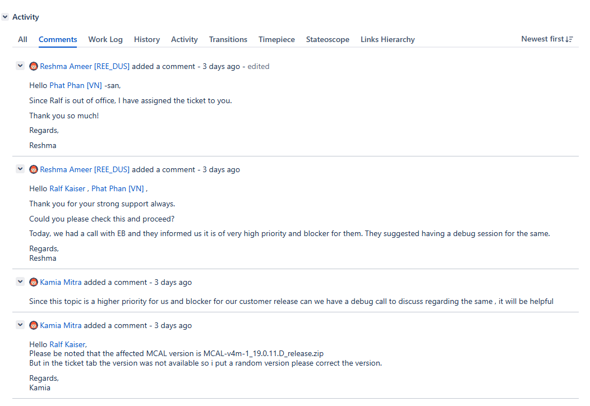Toggle the Newest first sort order

[x=542, y=39]
